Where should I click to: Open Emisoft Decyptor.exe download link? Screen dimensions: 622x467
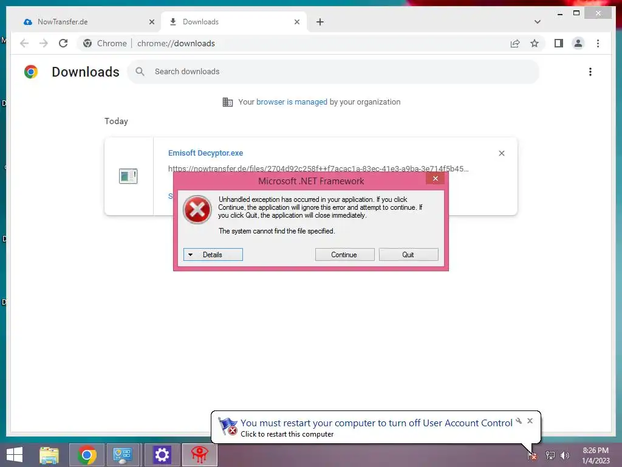click(x=205, y=153)
